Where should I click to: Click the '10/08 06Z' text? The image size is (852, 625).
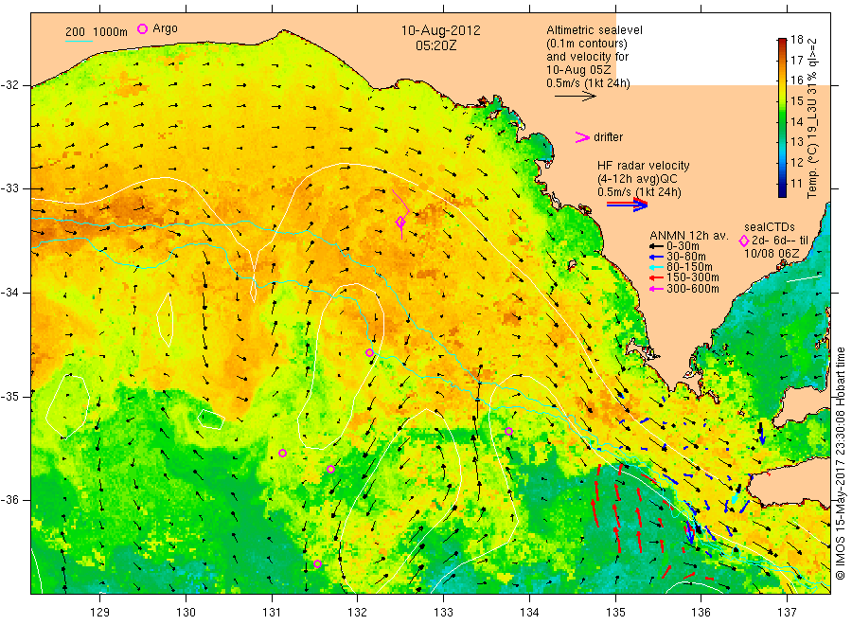771,254
